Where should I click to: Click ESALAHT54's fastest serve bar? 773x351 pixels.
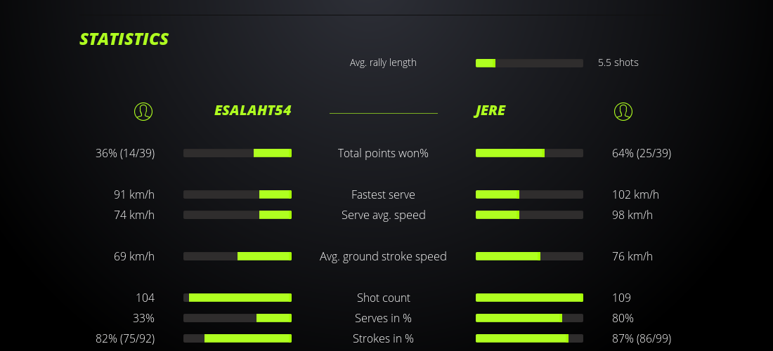238,194
